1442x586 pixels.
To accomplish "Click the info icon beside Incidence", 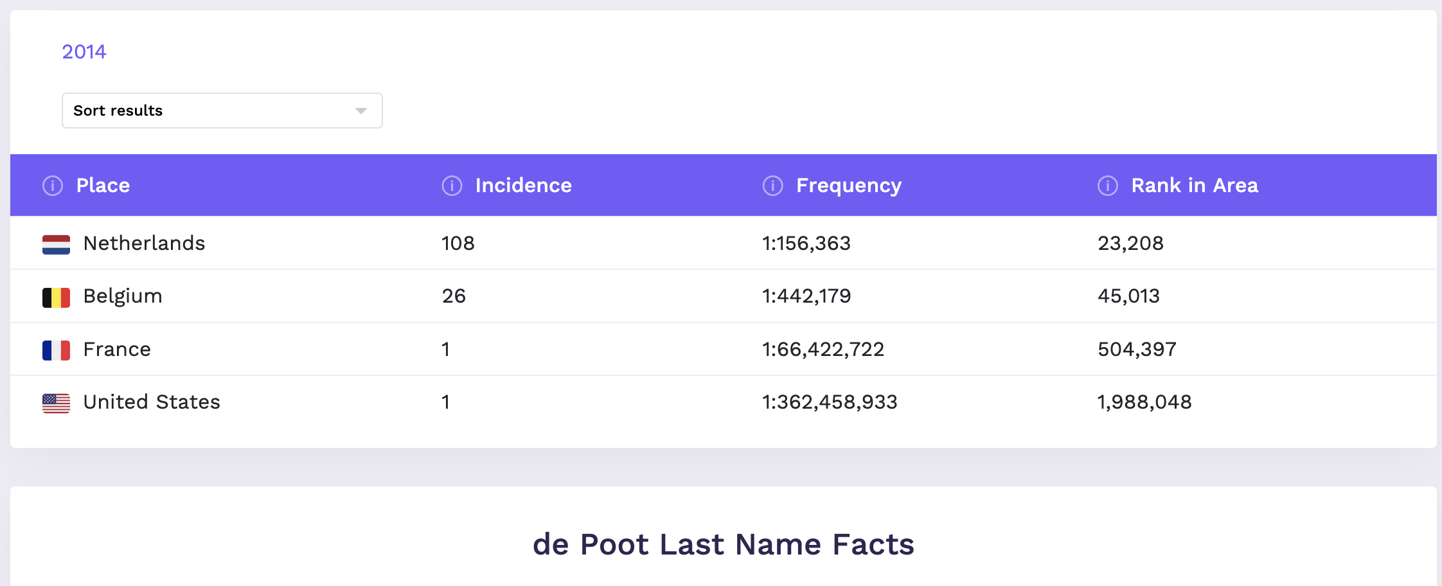I will [x=452, y=186].
